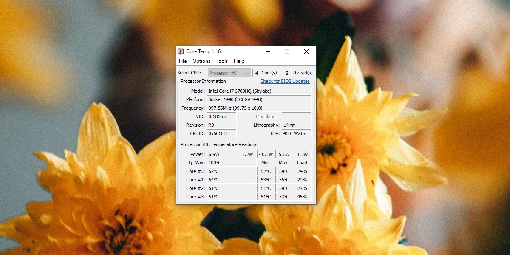Click the Processor #0: Temperature Readings heading
This screenshot has width=510, height=255.
[219, 144]
